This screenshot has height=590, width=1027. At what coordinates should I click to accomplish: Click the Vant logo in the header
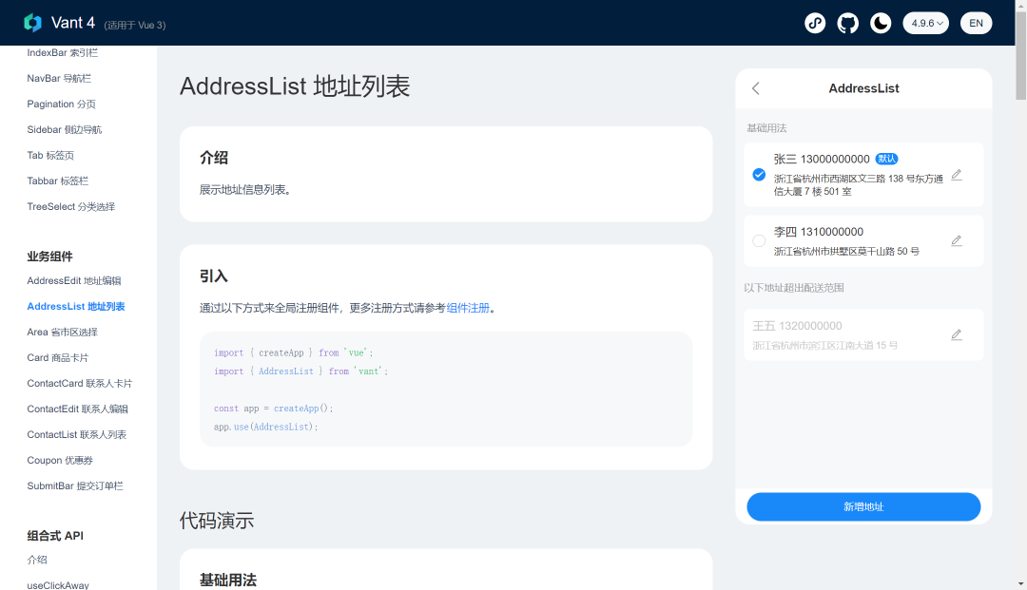click(x=35, y=22)
